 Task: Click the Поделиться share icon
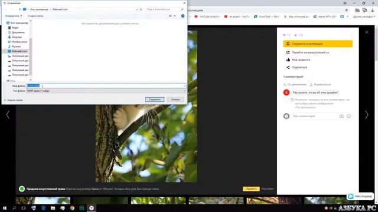click(288, 67)
